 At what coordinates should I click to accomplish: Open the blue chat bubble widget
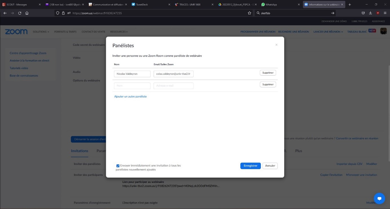click(x=379, y=198)
